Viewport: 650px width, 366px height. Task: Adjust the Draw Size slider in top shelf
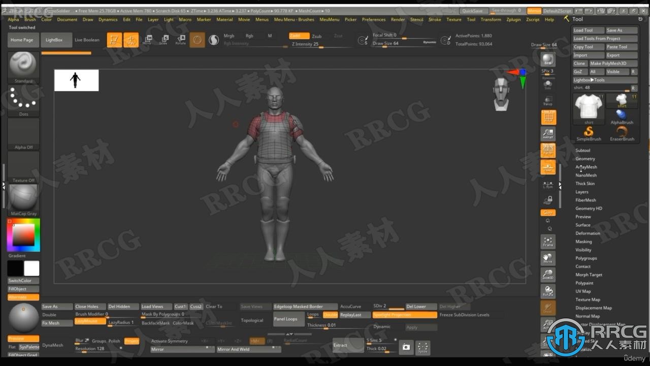(x=404, y=43)
